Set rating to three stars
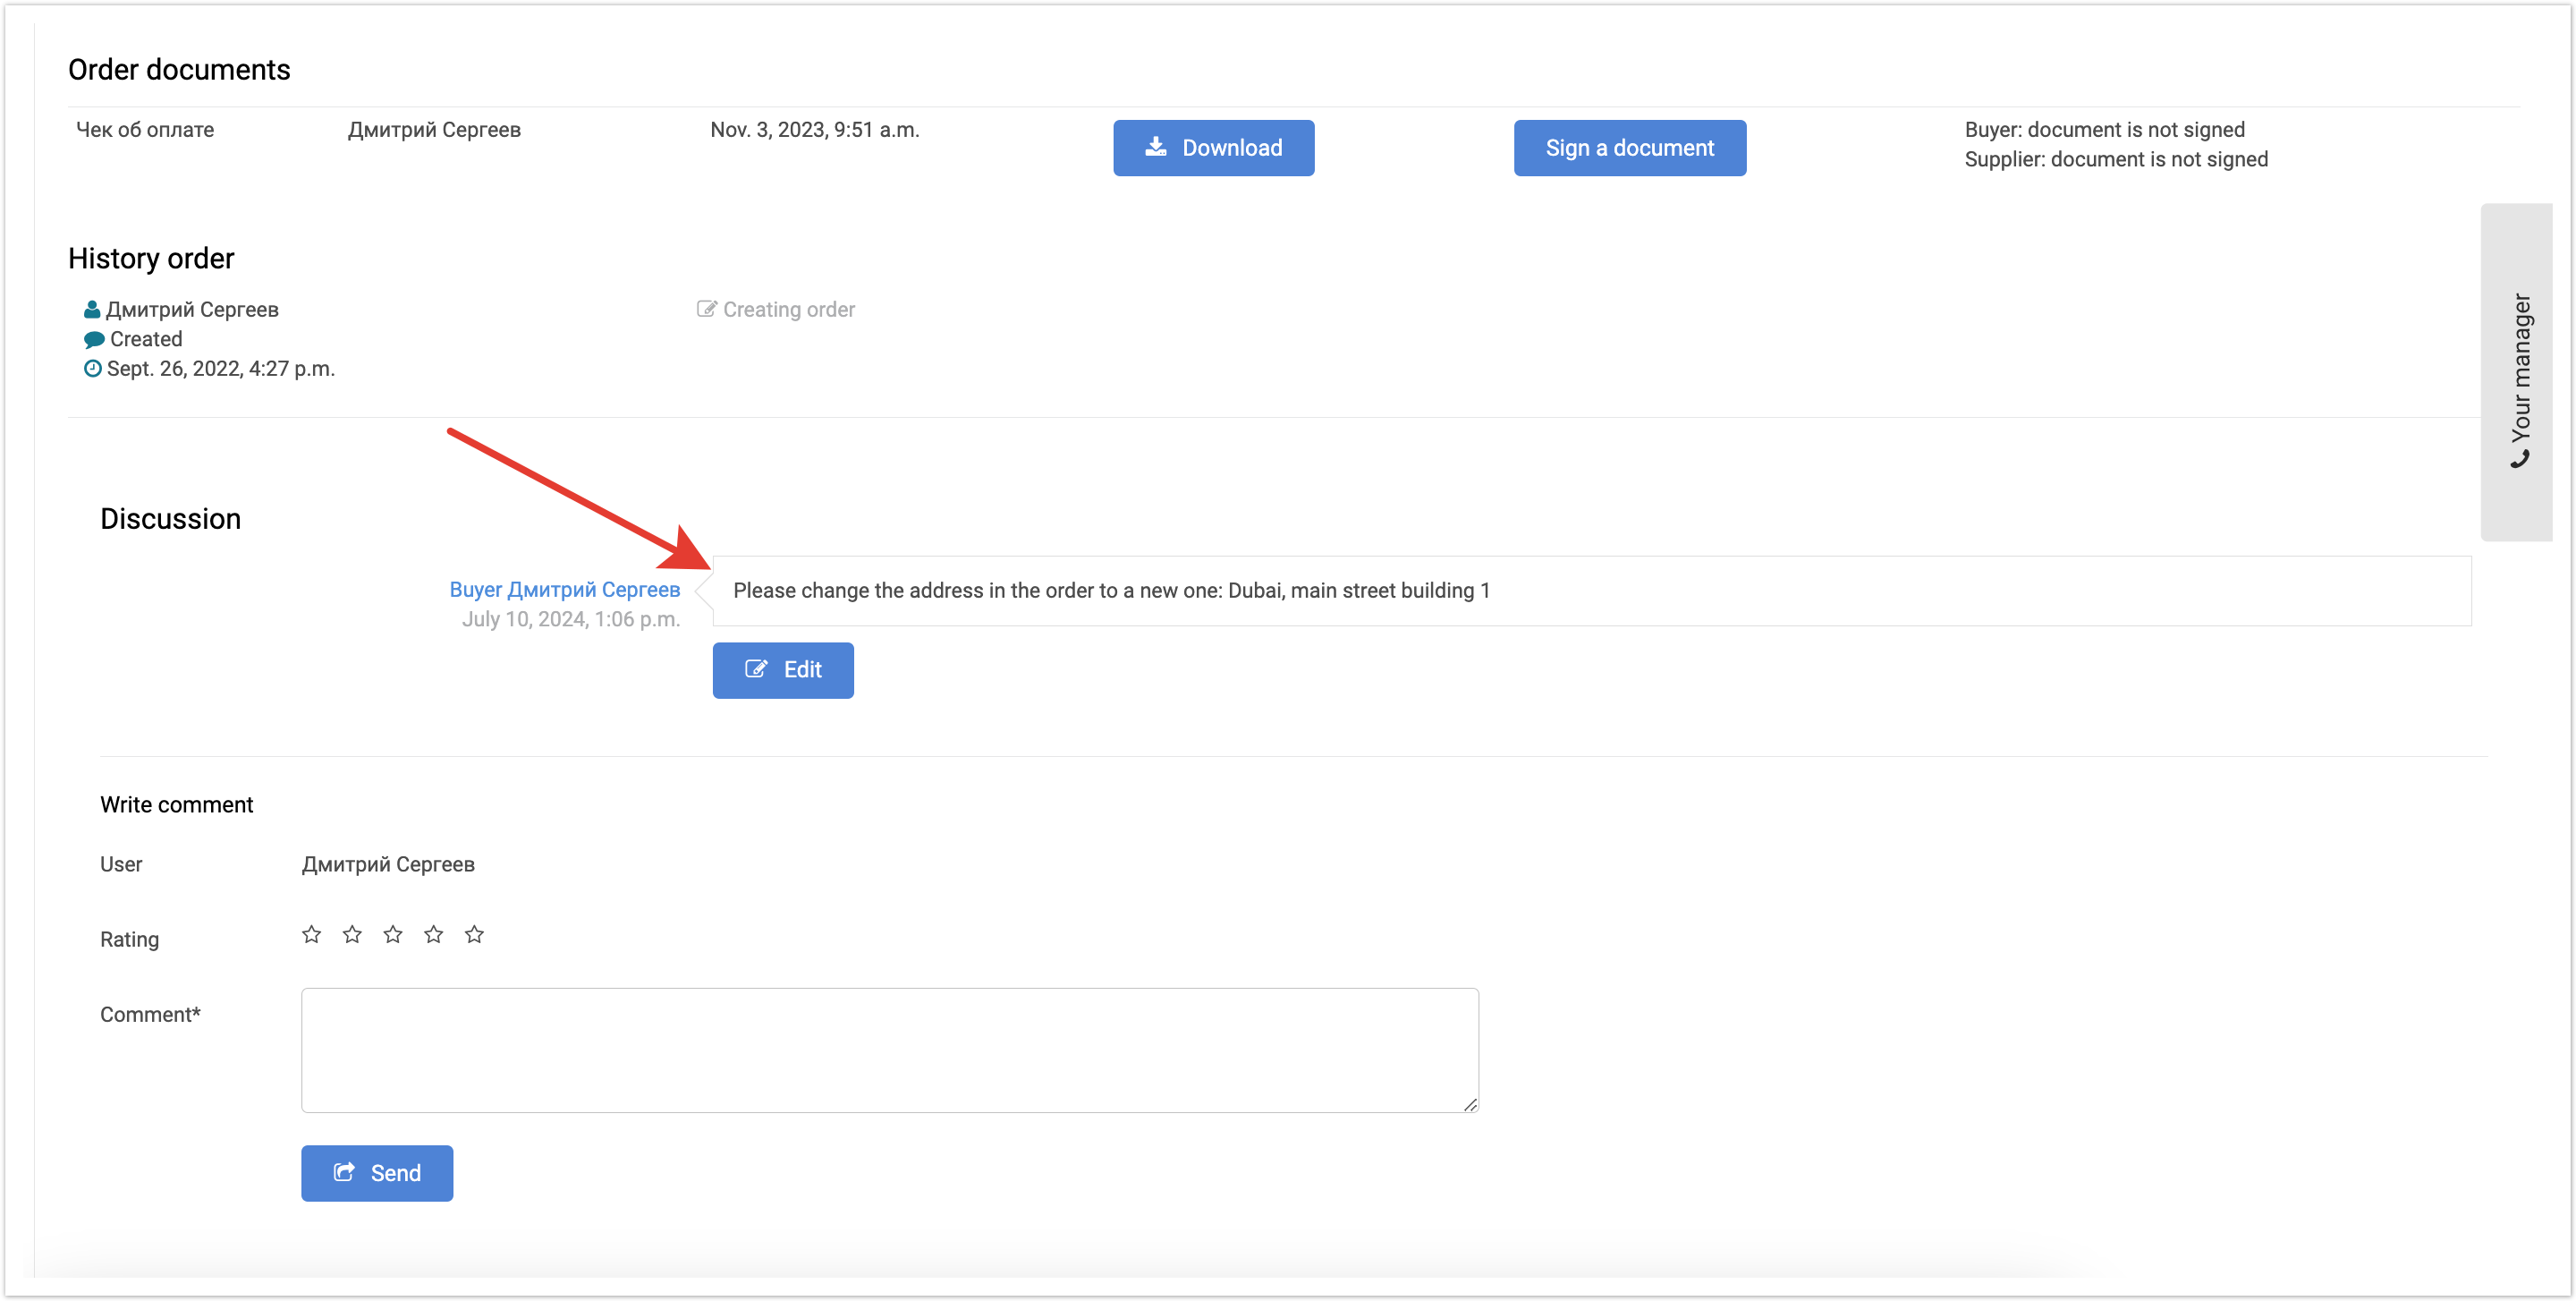The height and width of the screenshot is (1301, 2576). click(393, 934)
